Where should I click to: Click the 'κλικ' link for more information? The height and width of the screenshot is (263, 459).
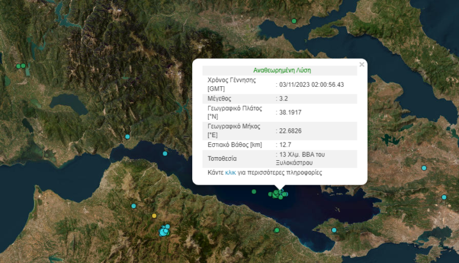click(x=231, y=173)
